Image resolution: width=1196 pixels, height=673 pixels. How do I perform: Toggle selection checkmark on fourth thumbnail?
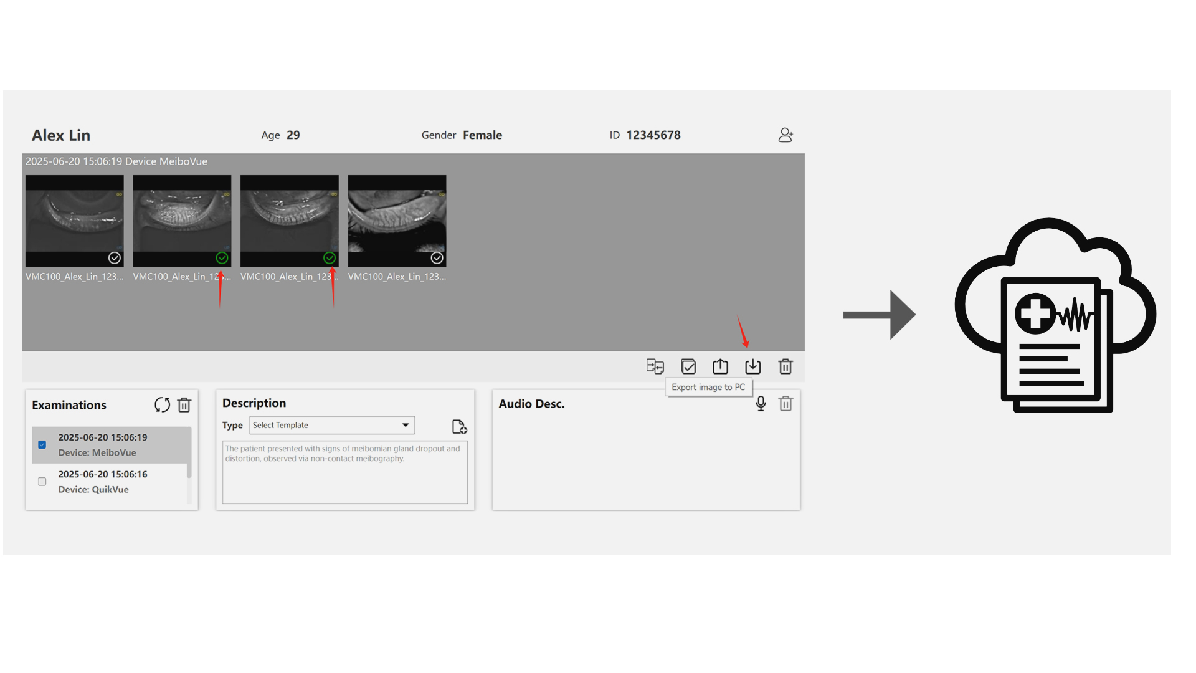click(437, 258)
